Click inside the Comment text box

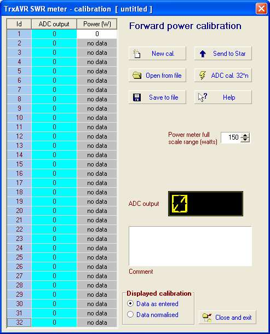190,246
